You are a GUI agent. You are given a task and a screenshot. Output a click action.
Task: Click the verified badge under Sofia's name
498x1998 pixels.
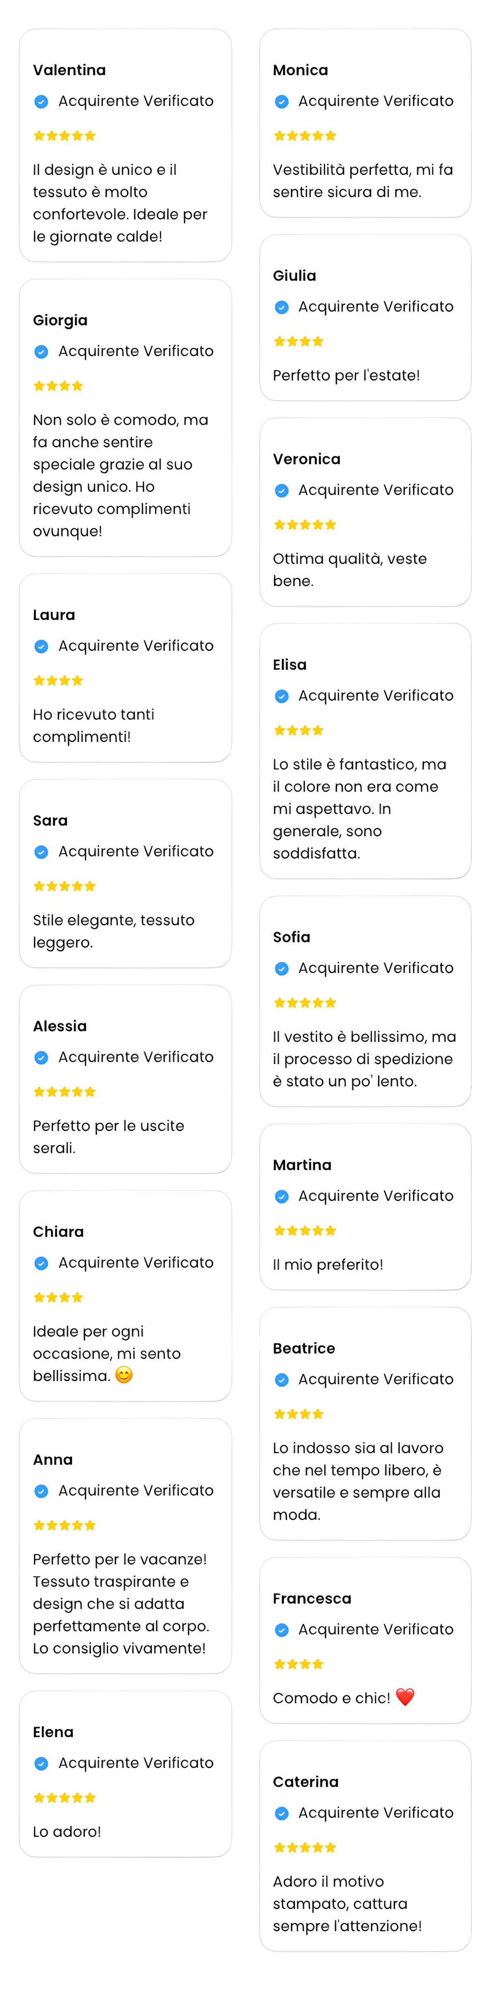pos(282,969)
